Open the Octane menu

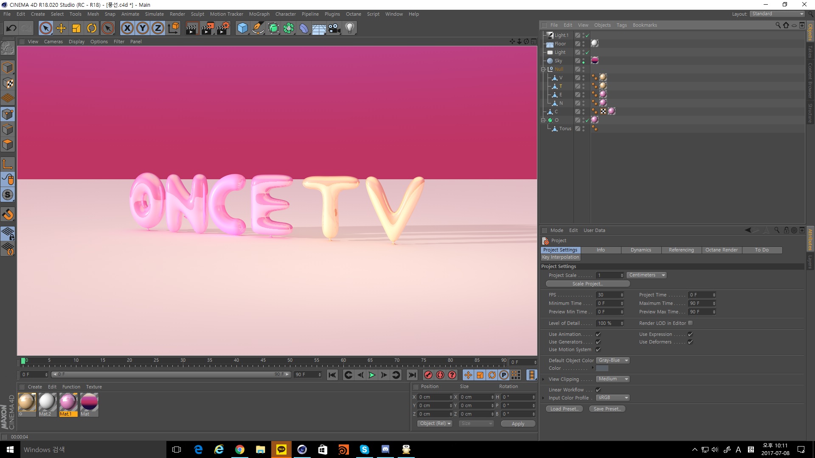(353, 14)
